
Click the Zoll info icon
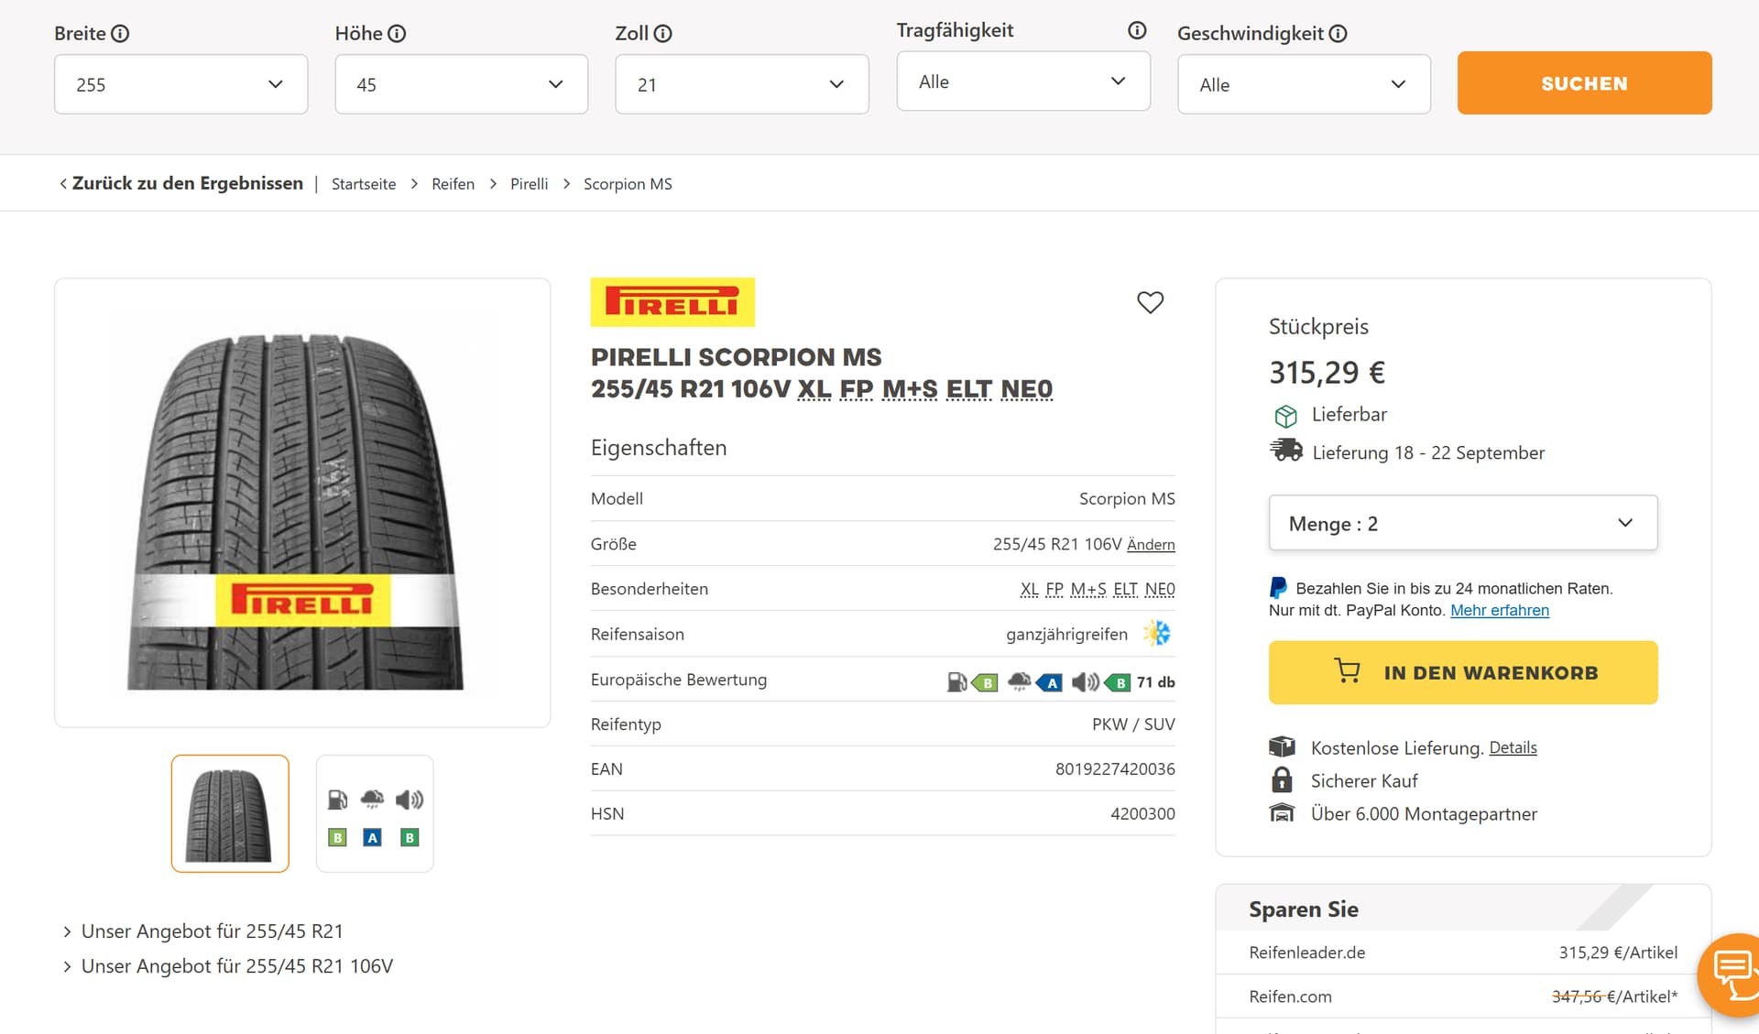[x=663, y=34]
